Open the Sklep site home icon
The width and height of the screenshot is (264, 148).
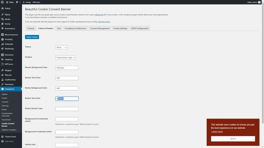click(7, 2)
